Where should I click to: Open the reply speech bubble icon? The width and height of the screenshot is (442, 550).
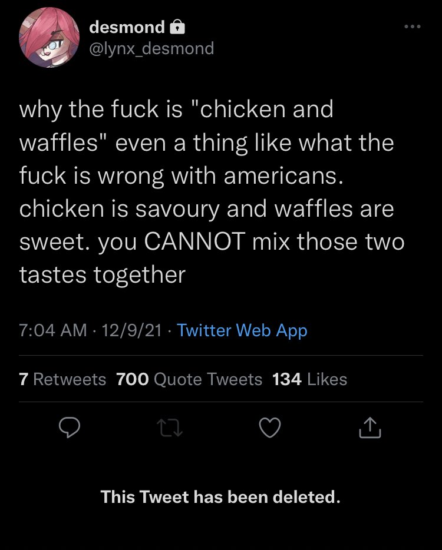coord(70,428)
